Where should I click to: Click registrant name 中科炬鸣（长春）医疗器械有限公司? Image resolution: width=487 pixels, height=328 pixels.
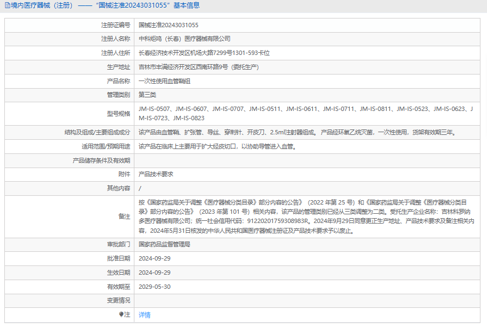[x=184, y=39]
